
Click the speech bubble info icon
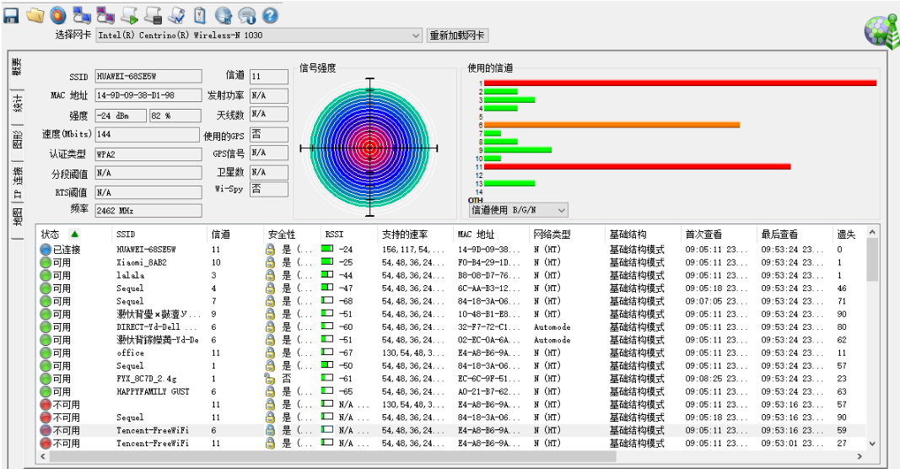coord(246,15)
